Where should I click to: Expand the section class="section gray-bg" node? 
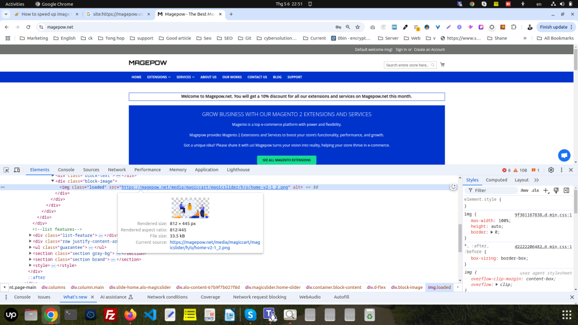30,253
